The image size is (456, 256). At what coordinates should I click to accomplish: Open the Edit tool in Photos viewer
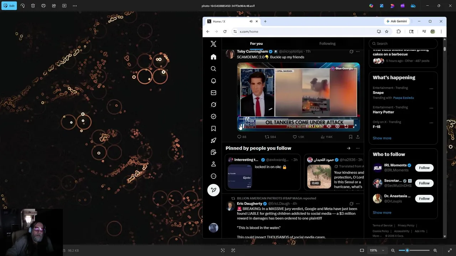tap(9, 6)
